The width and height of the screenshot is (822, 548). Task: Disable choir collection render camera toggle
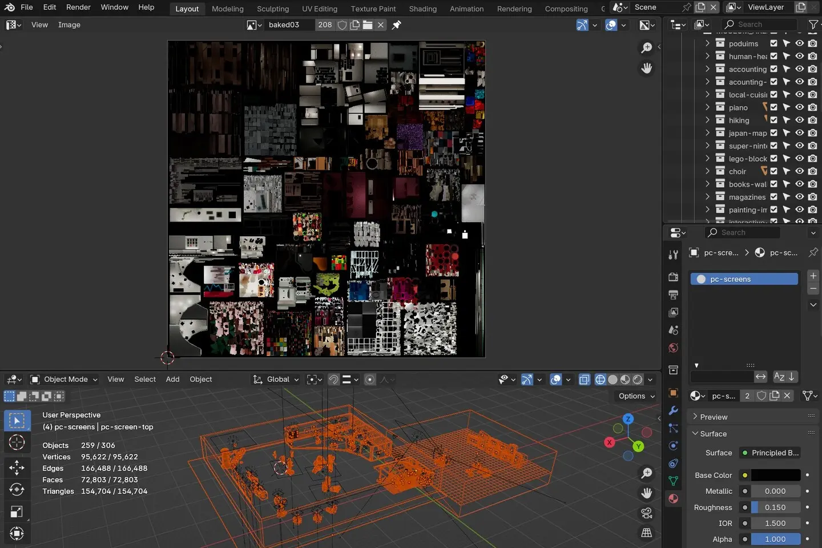(813, 171)
